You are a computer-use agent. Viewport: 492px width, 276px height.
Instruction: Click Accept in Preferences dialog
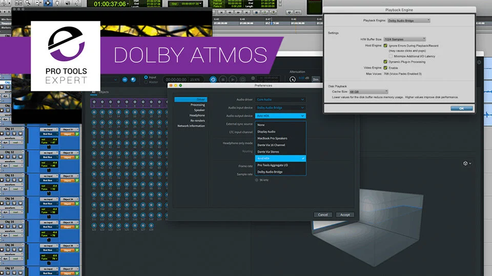click(x=345, y=215)
